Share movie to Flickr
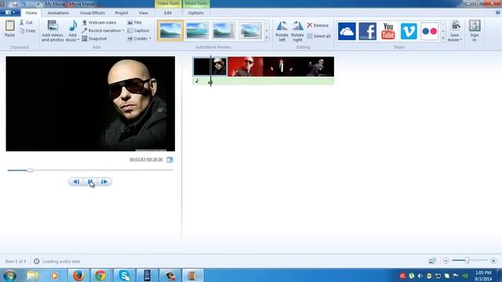The image size is (502, 282). (429, 31)
